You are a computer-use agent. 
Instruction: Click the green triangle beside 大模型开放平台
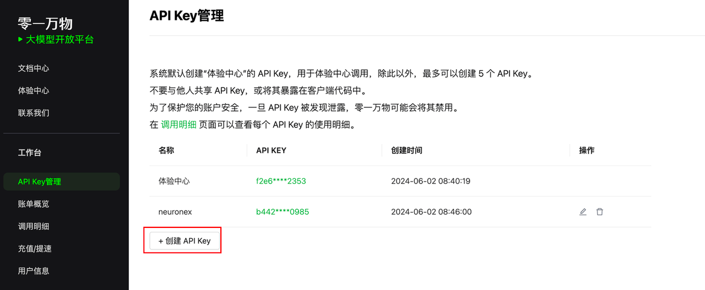click(x=20, y=40)
